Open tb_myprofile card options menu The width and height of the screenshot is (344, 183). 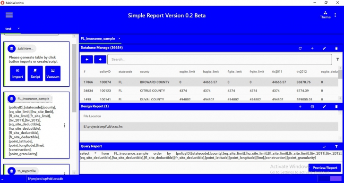tap(64, 173)
